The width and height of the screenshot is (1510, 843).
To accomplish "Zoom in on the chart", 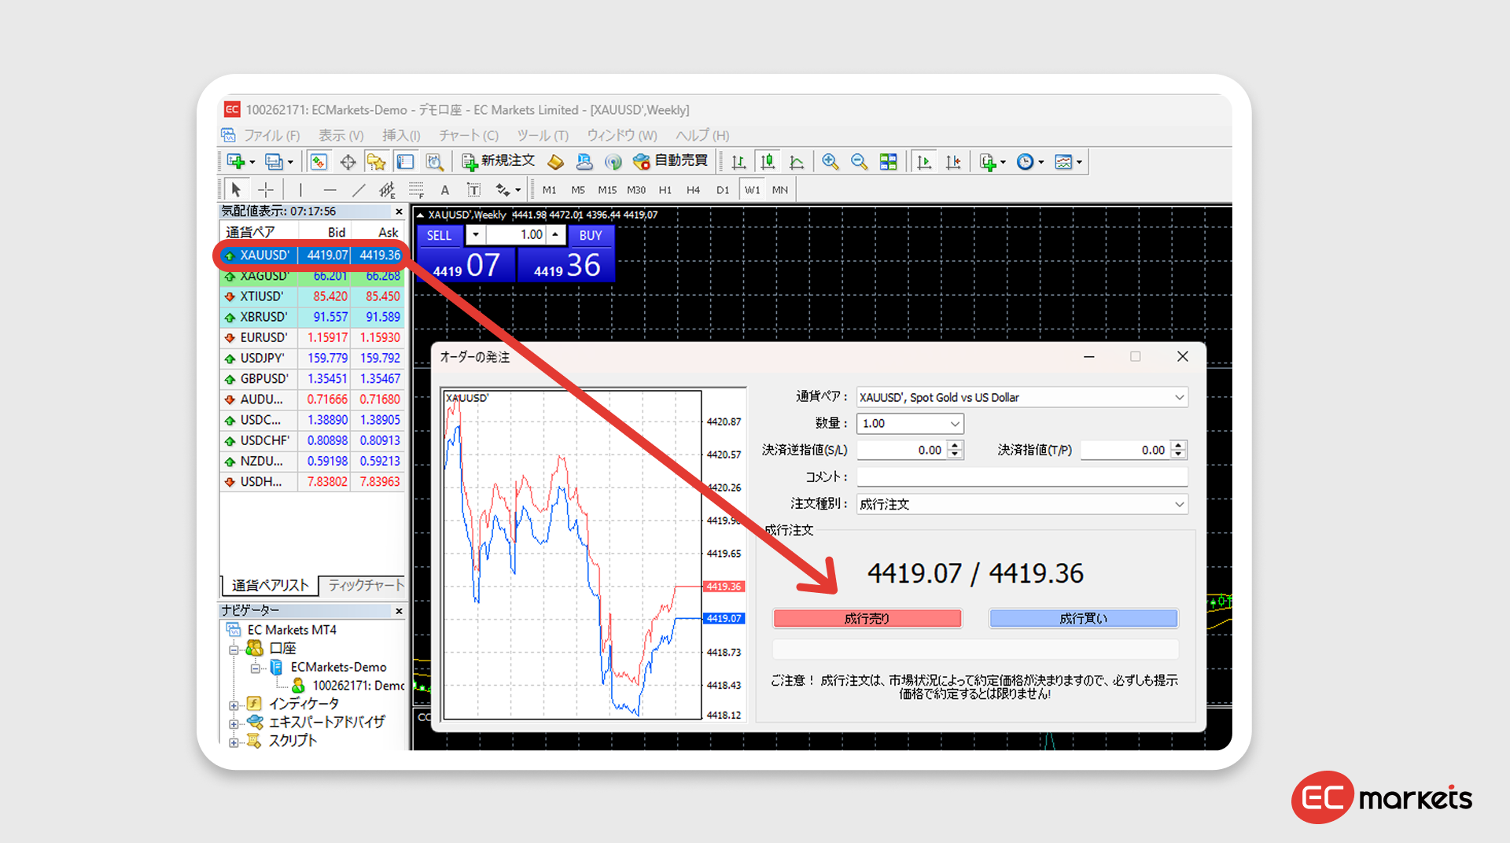I will [x=830, y=162].
